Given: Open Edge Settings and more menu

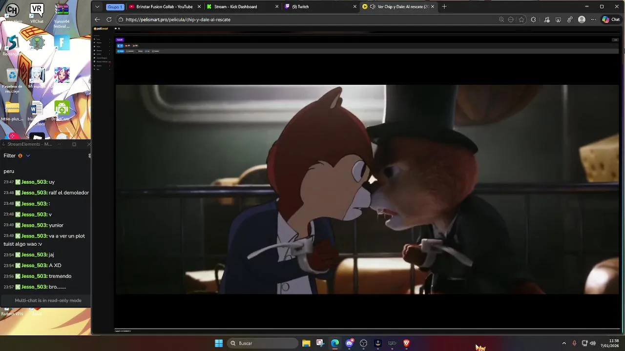Looking at the screenshot, I should click(593, 19).
